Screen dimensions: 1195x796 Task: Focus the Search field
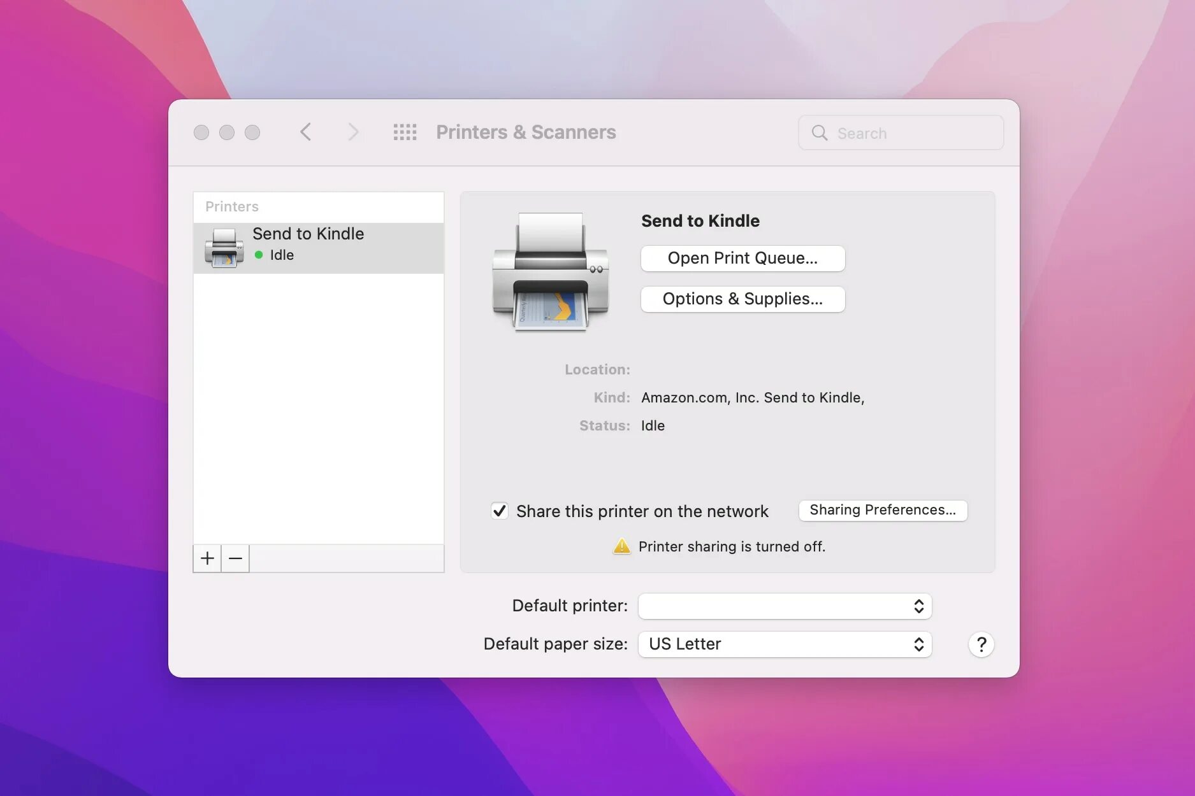point(901,132)
